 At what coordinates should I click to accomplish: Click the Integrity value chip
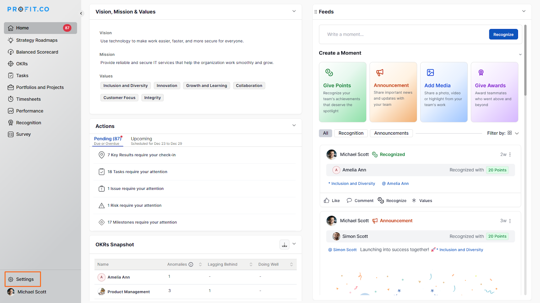point(153,98)
